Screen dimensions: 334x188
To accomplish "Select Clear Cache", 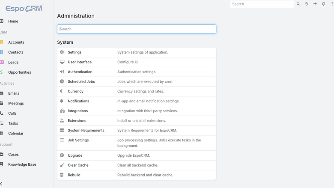I will click(78, 165).
